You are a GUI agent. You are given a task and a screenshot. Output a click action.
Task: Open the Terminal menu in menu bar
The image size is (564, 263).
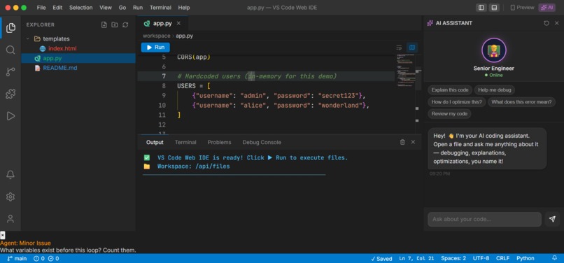pyautogui.click(x=160, y=8)
